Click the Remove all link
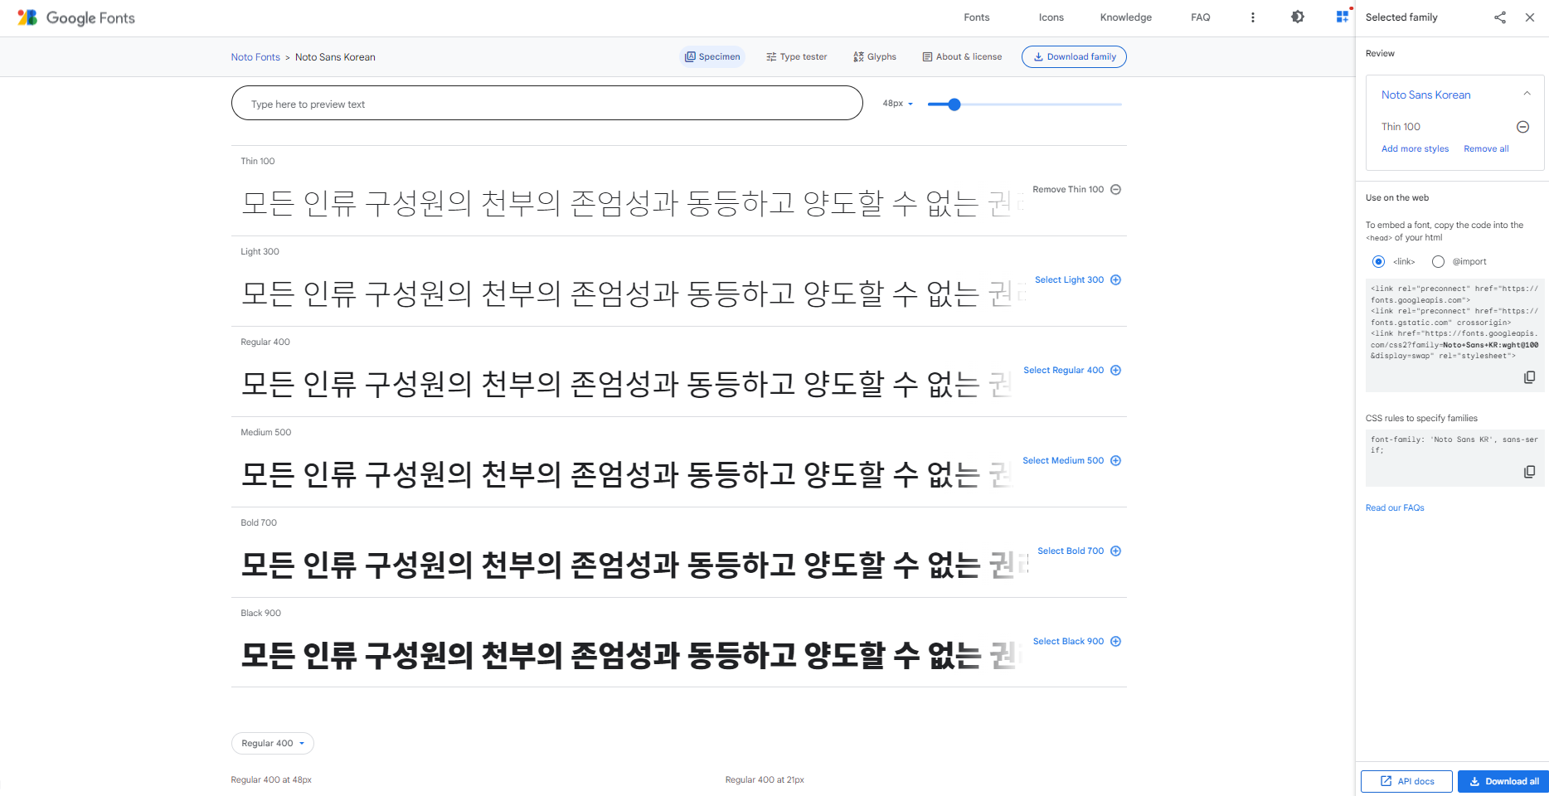Viewport: 1549px width, 796px height. click(1486, 148)
